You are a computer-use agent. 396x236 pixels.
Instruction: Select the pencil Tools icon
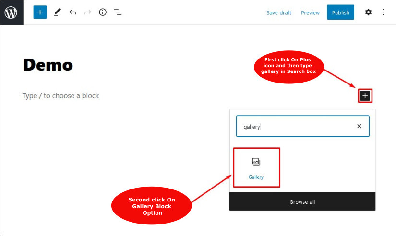57,12
